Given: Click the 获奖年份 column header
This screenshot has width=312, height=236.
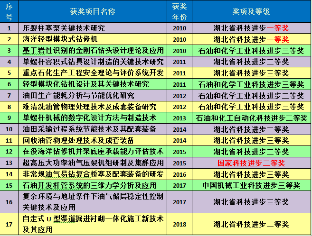Looking at the screenshot, I should pos(180,11).
